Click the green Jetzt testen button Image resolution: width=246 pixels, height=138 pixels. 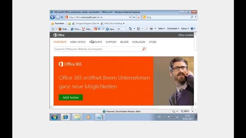coord(71,97)
